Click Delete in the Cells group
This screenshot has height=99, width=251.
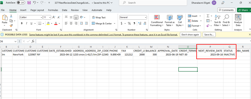(193, 21)
